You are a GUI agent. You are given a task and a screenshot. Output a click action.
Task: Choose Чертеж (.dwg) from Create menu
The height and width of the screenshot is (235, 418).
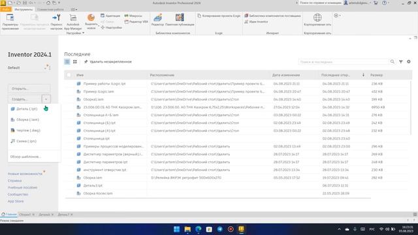click(x=28, y=131)
